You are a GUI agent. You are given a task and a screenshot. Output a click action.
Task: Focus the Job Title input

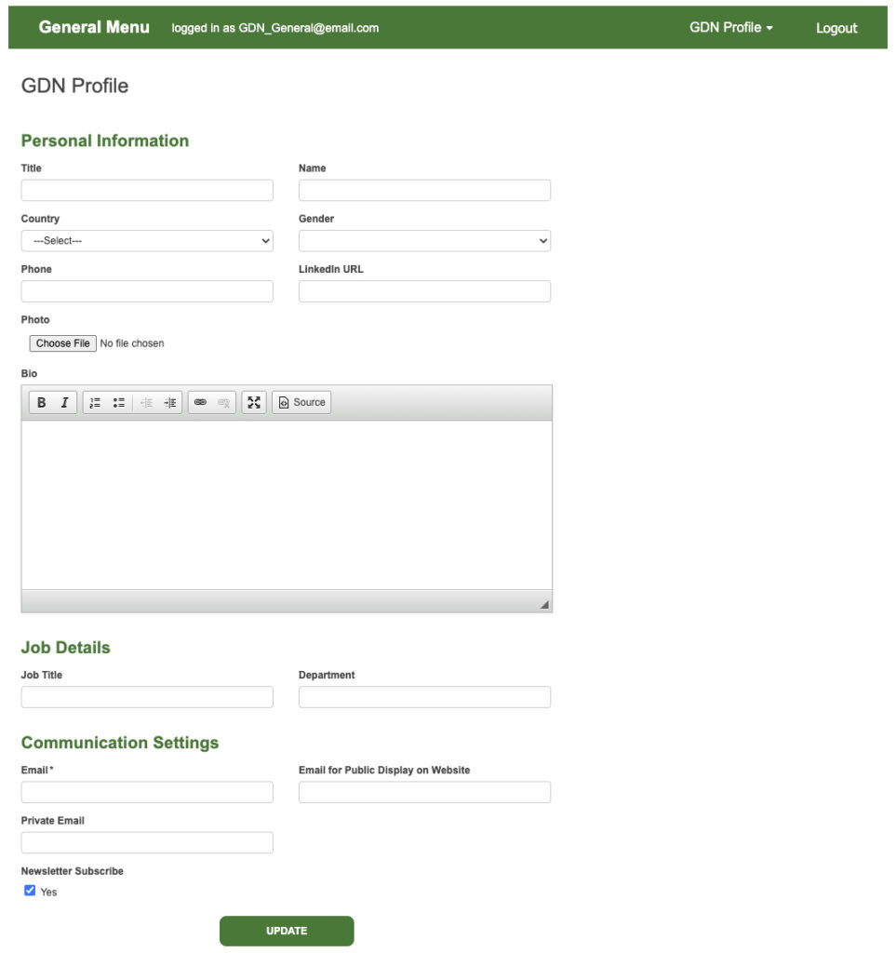(x=147, y=697)
